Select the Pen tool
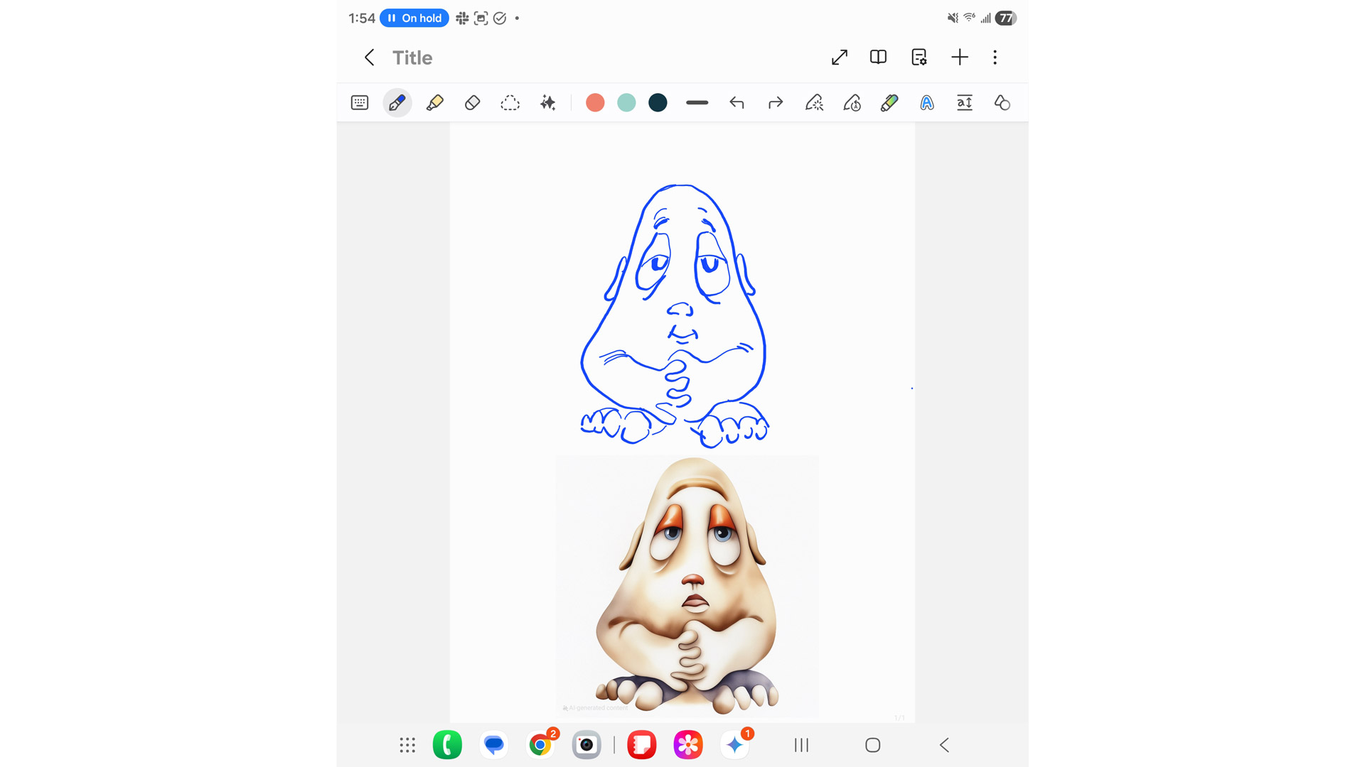Screen dimensions: 1365x767 click(397, 103)
